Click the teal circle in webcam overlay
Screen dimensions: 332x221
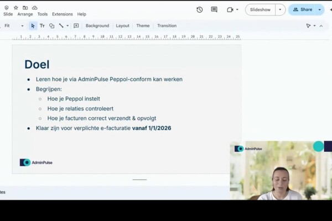pos(319,146)
